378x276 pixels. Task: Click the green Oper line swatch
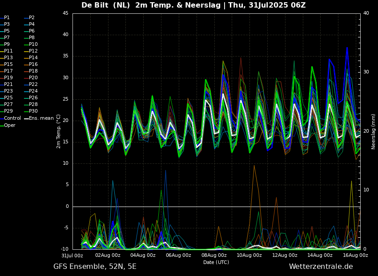click(x=2, y=125)
